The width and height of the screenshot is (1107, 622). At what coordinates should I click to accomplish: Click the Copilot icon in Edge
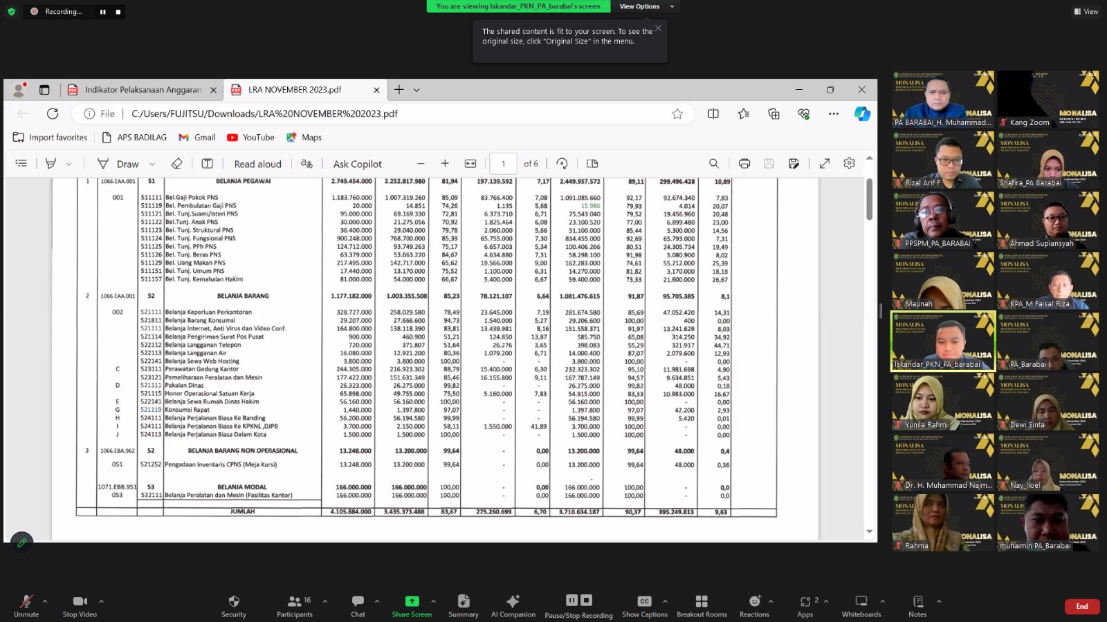861,113
